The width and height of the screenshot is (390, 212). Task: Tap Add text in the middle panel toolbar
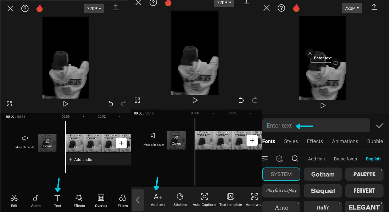coord(158,200)
